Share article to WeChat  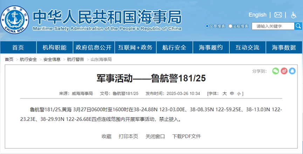click(276, 71)
